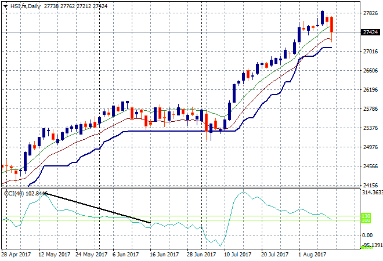Screen dimensions: 383x261
Task: Click the CCI(40) indicator label
Action: tap(13, 193)
